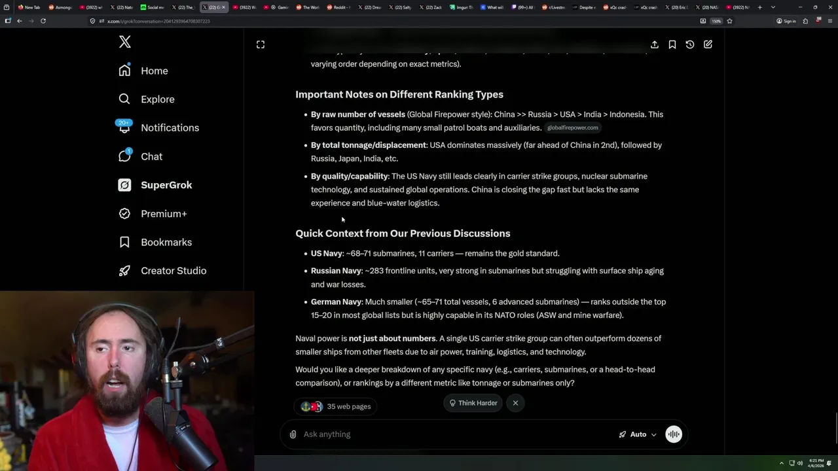Dismiss the Think Harder suggestion
This screenshot has height=471, width=838.
[515, 403]
